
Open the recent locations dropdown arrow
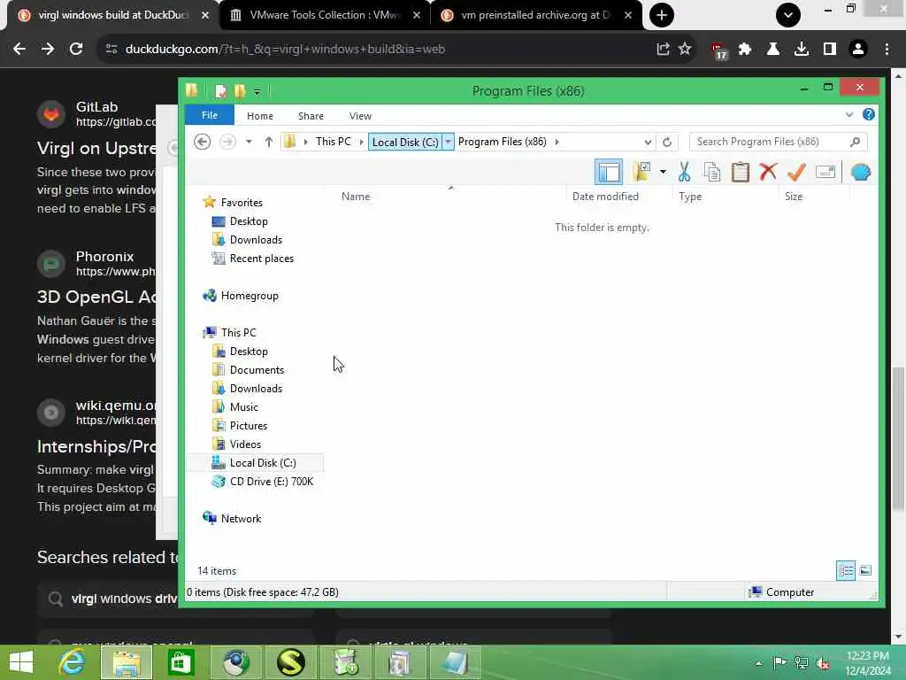pos(249,142)
